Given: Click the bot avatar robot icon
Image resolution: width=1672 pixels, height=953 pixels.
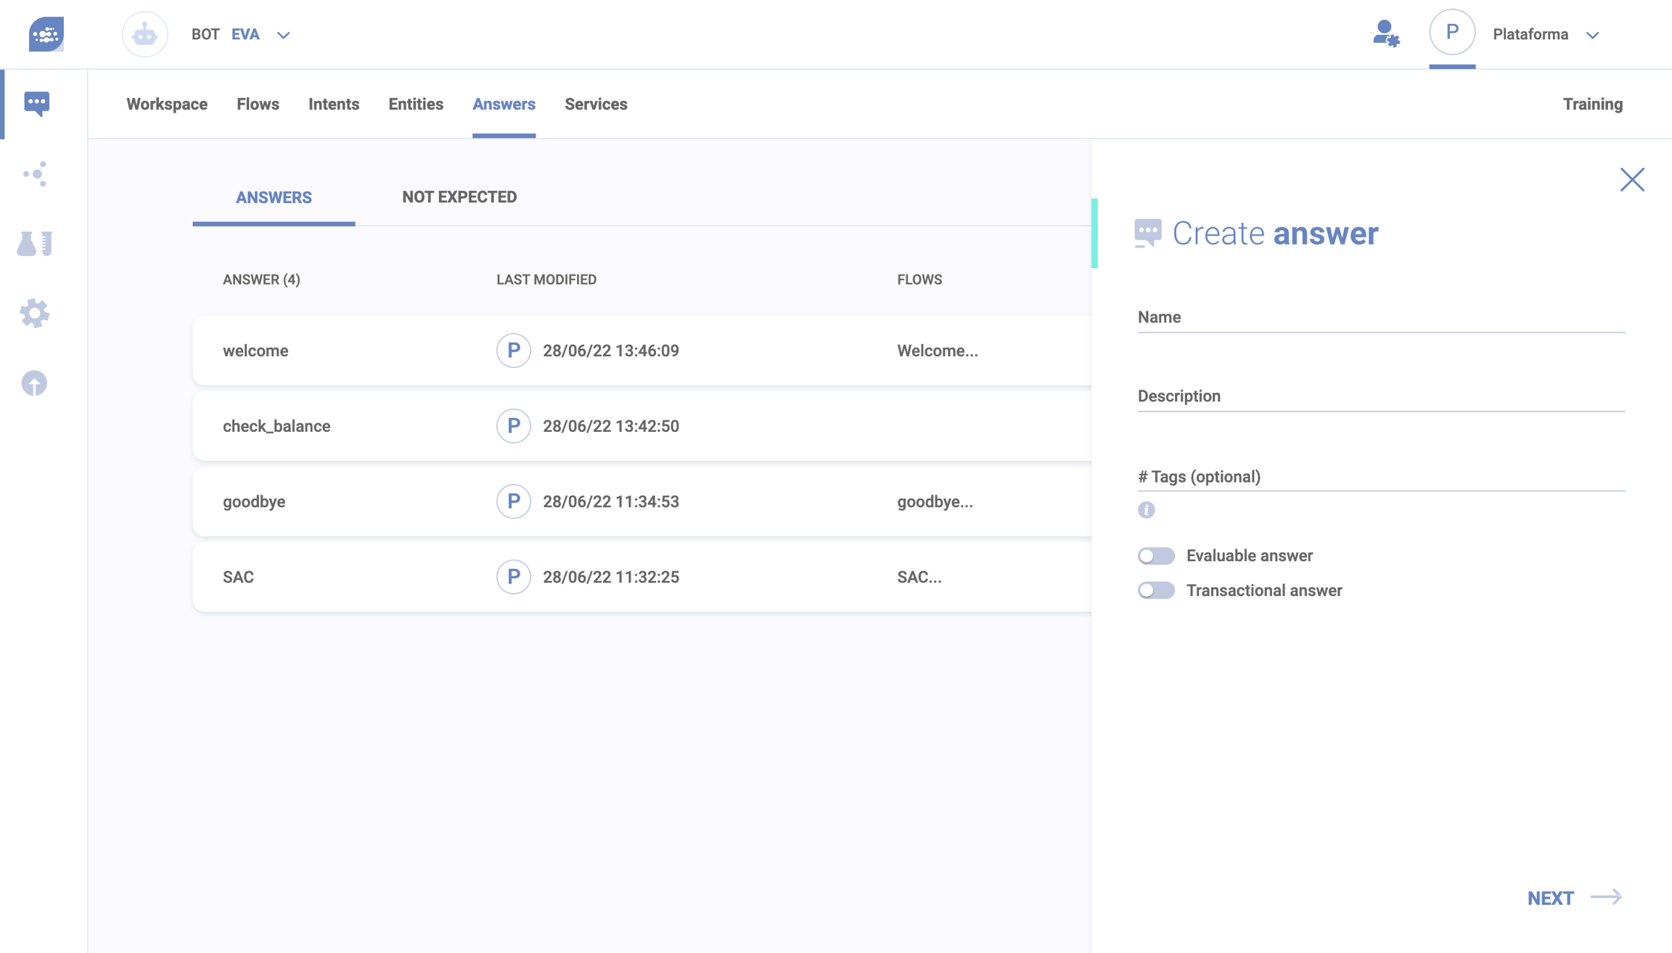Looking at the screenshot, I should pos(144,34).
